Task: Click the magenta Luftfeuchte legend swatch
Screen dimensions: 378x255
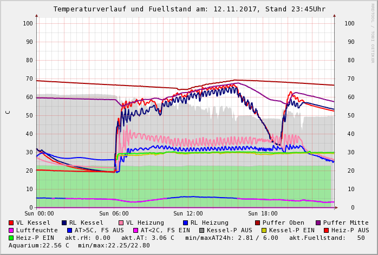Action: [x=11, y=230]
